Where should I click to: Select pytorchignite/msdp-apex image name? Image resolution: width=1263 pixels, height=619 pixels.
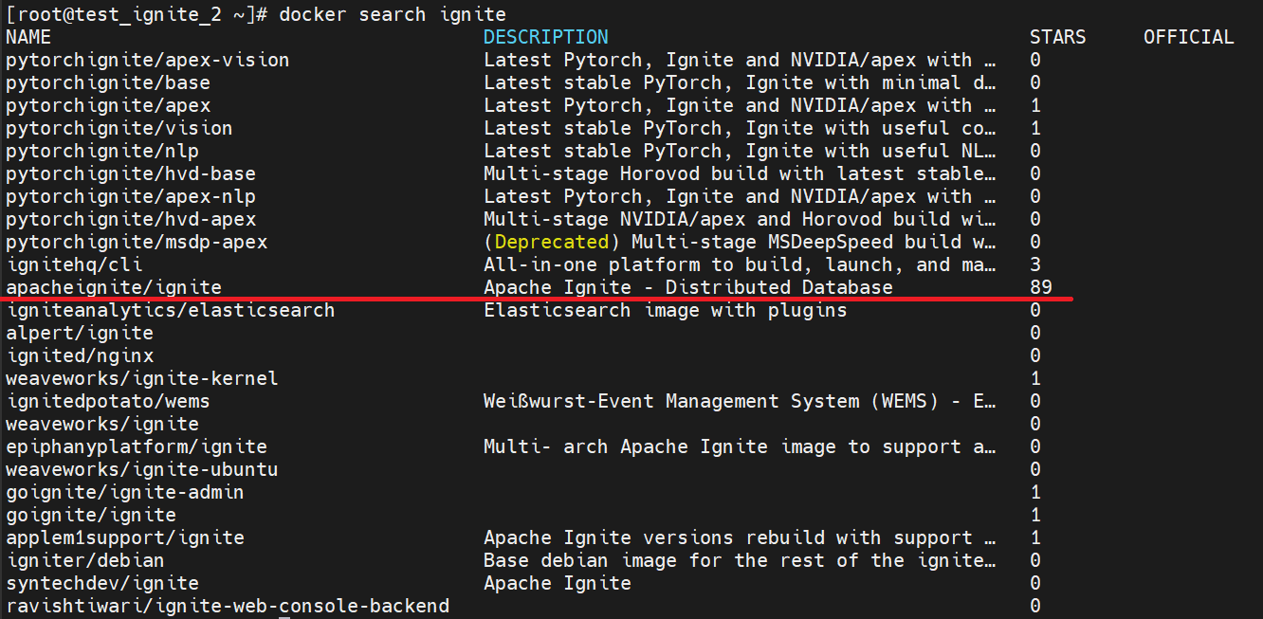[x=137, y=242]
